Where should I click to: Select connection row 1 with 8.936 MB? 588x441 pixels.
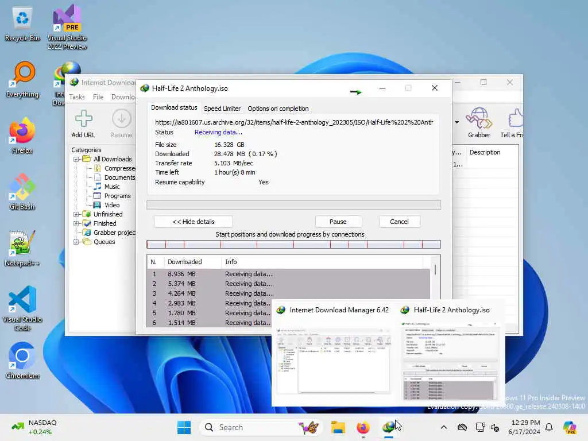pyautogui.click(x=288, y=274)
